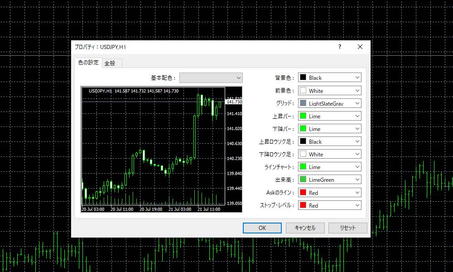Reset colors using the リセット button

click(x=348, y=228)
